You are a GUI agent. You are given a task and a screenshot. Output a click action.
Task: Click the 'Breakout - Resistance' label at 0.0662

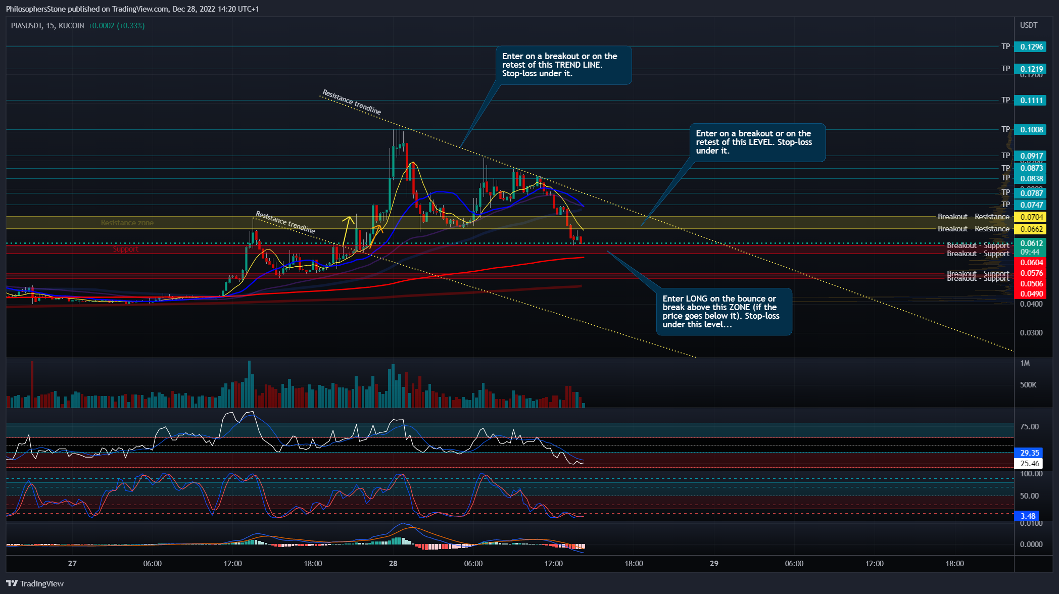[x=974, y=229]
